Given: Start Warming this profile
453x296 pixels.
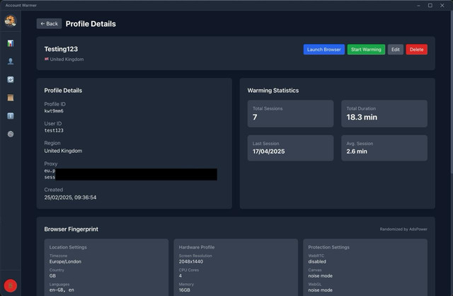Looking at the screenshot, I should (x=366, y=50).
